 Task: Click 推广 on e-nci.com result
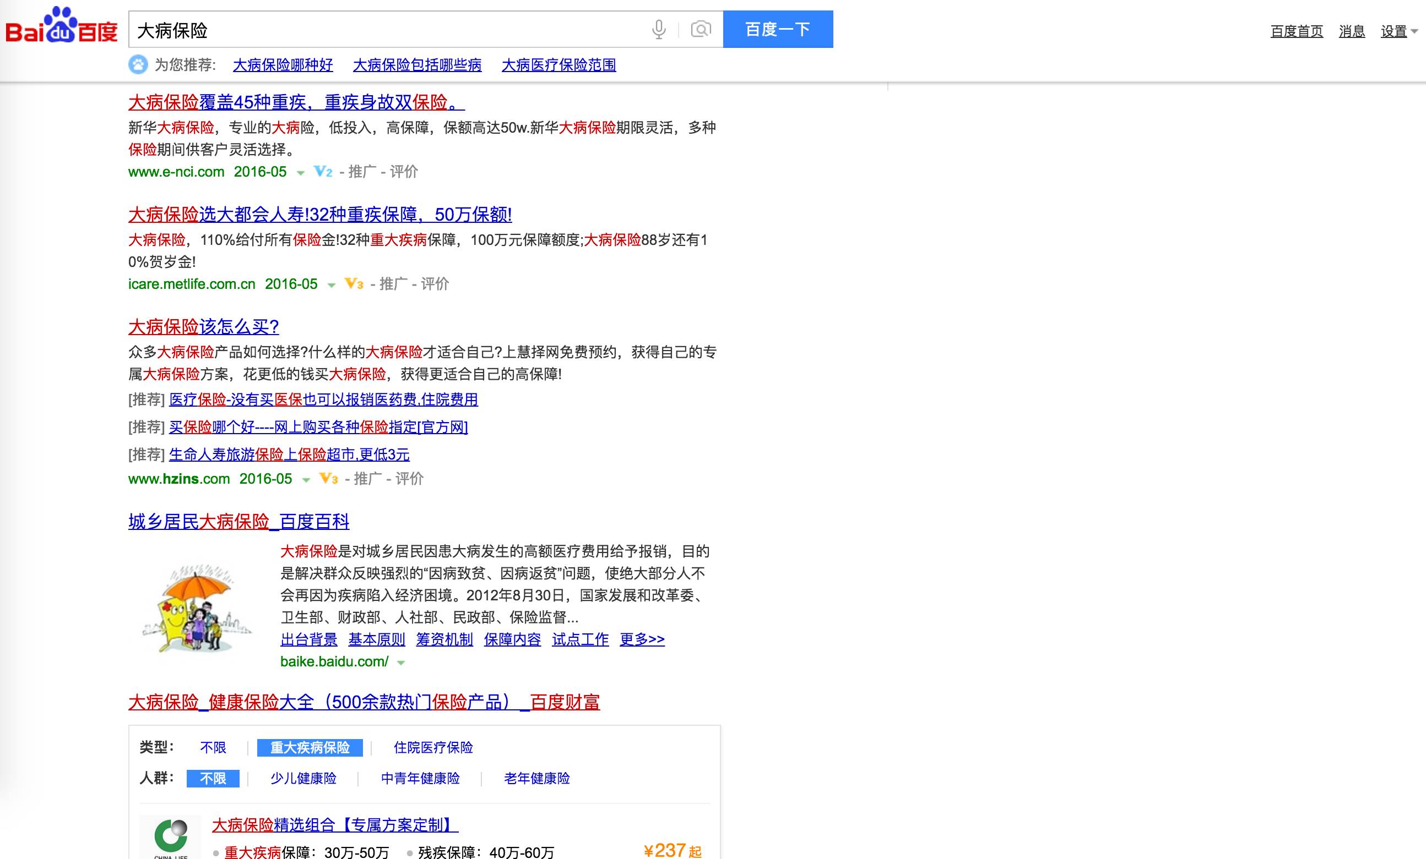coord(362,172)
